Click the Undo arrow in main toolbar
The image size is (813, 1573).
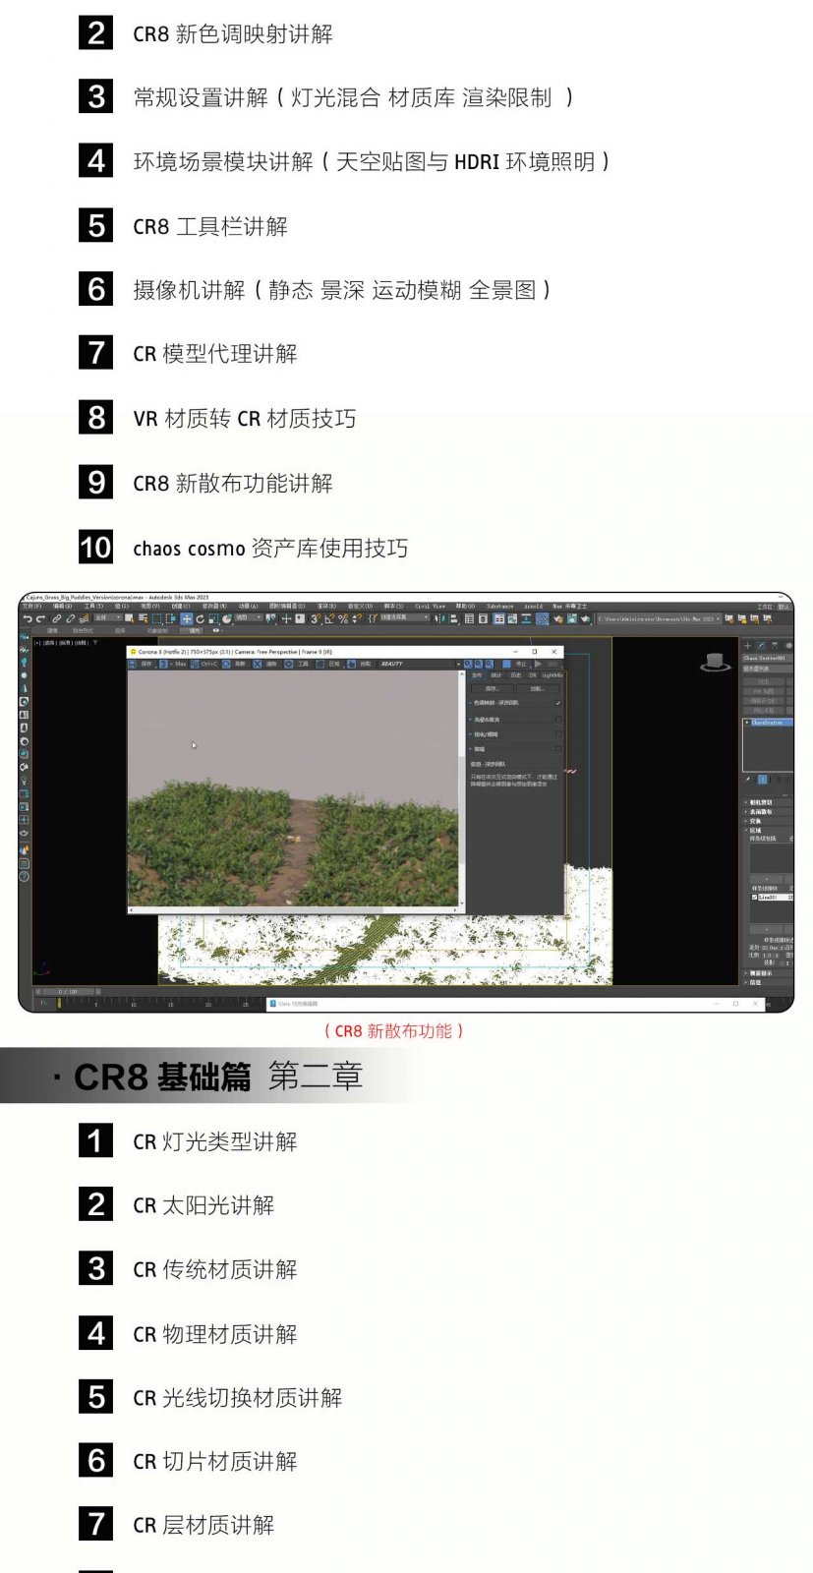28,619
